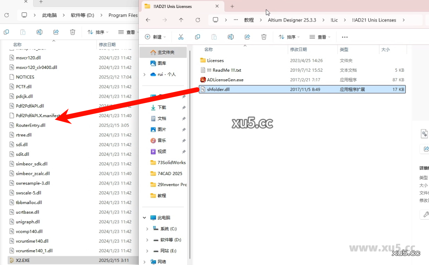
Task: Open the 排序 sort dropdown
Action: point(289,37)
